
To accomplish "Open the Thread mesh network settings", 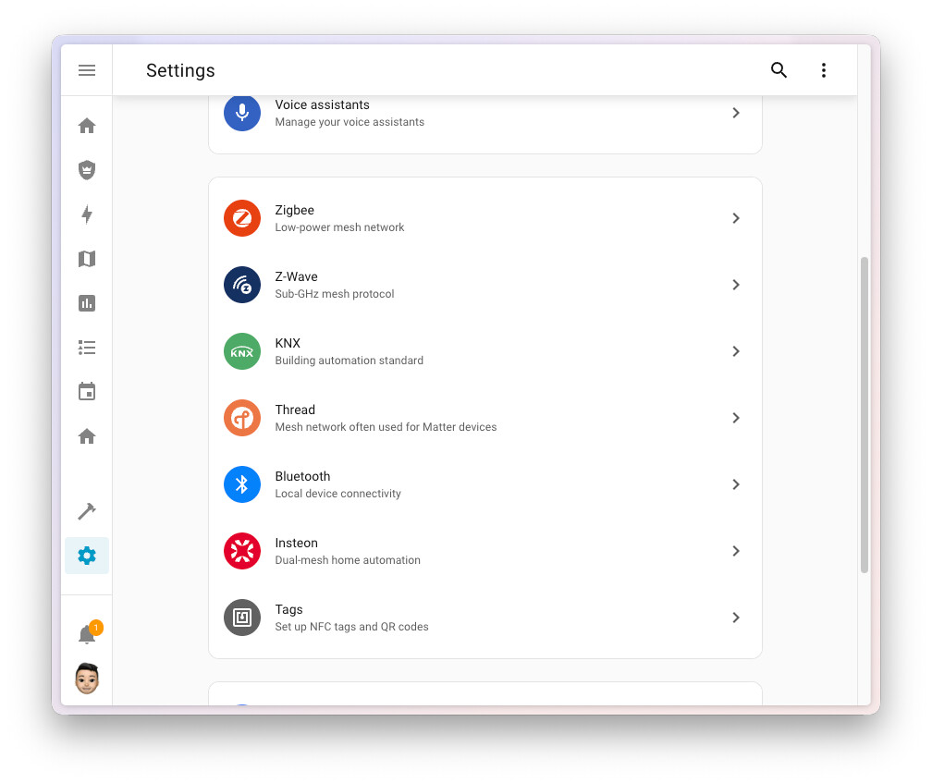I will click(x=485, y=418).
